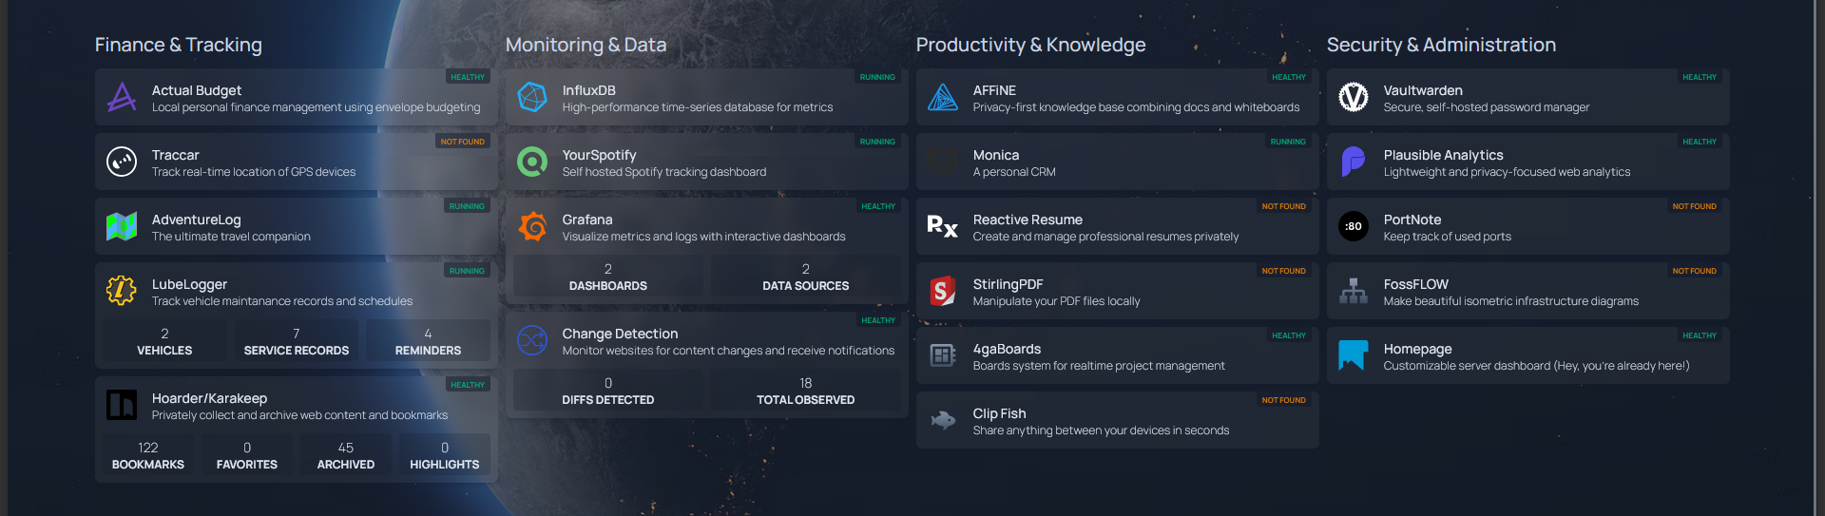Open Hoarder/Karakeep service title
The width and height of the screenshot is (1825, 516).
[x=210, y=398]
